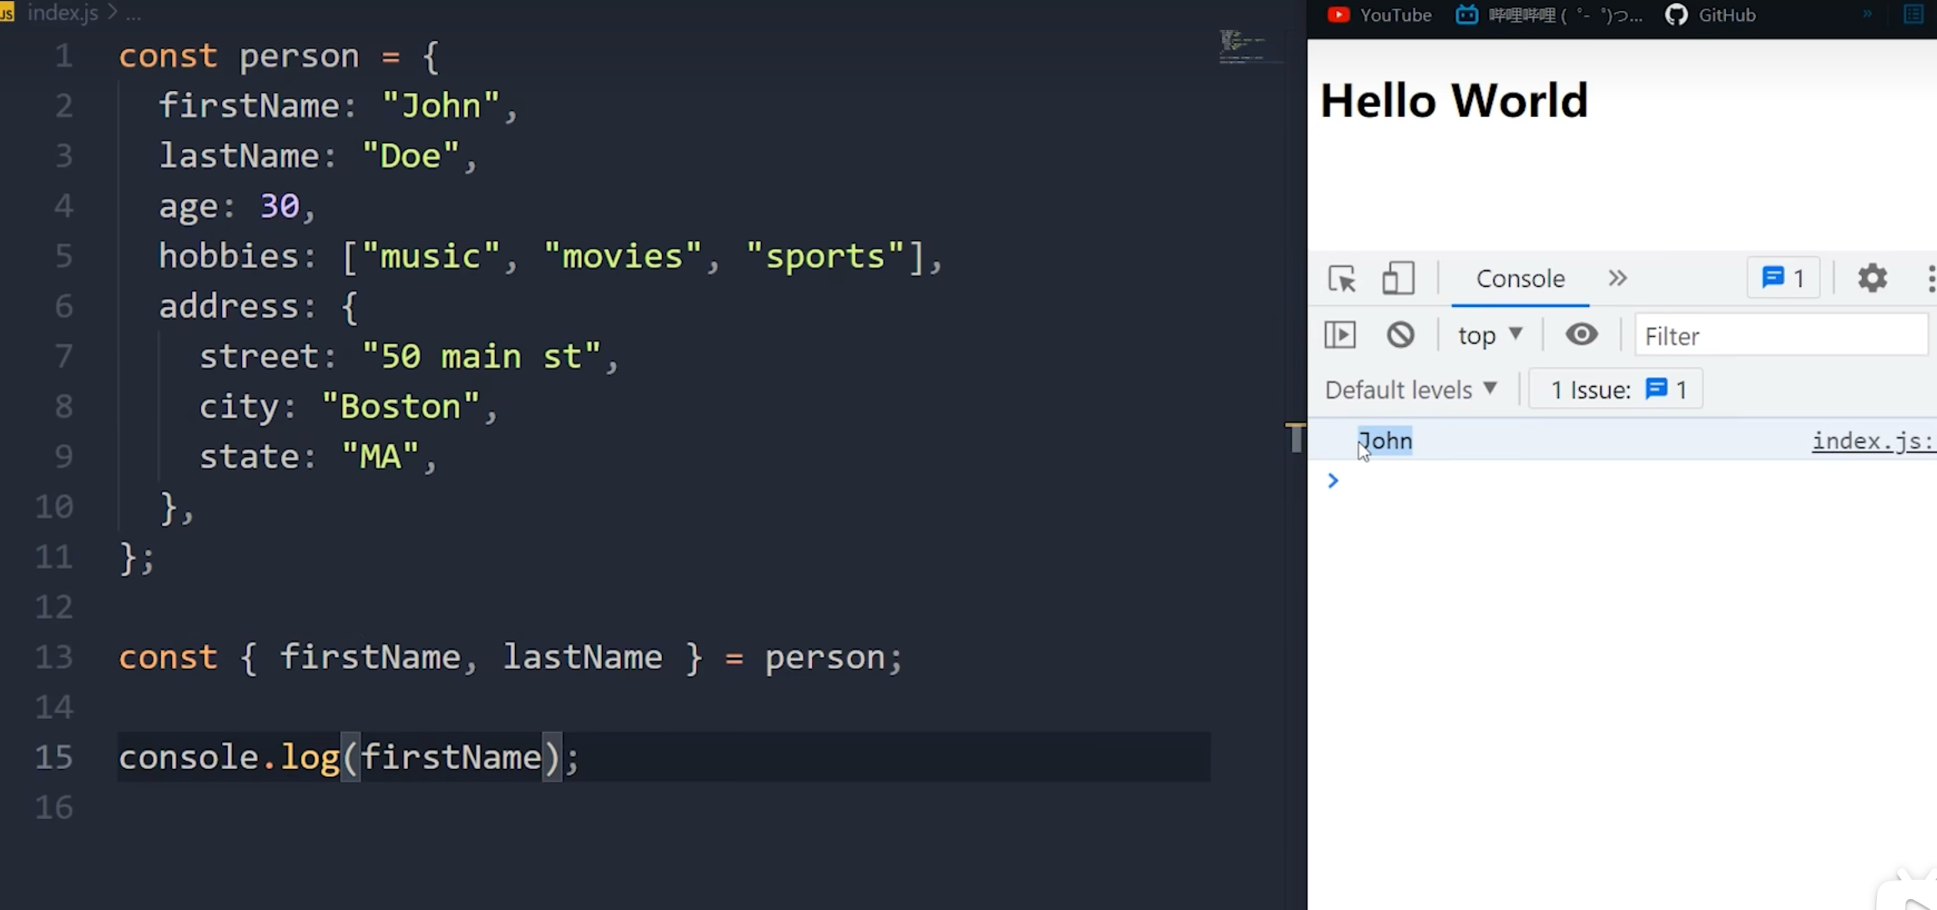
Task: Clear the console with ban icon
Action: [x=1400, y=335]
